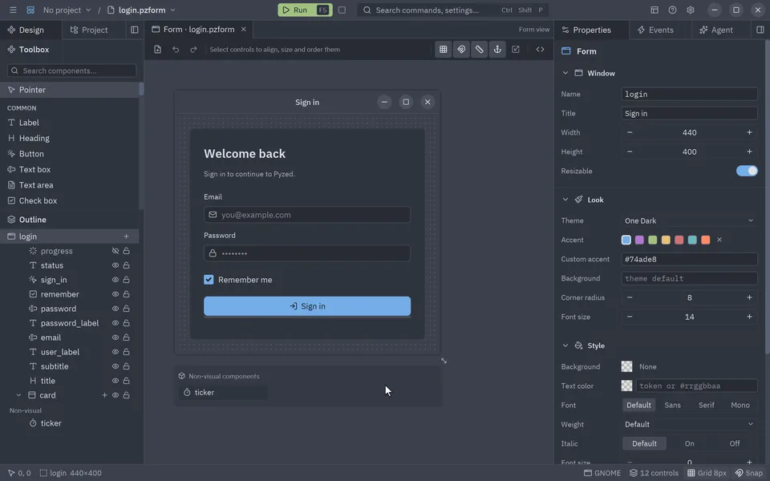Open the layout panels icon in title bar
The width and height of the screenshot is (770, 481).
pos(654,10)
